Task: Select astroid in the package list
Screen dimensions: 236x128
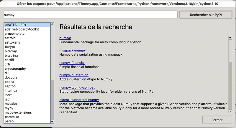Action: pos(27,38)
